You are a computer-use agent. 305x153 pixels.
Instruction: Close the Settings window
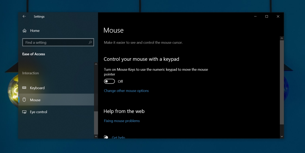click(278, 16)
